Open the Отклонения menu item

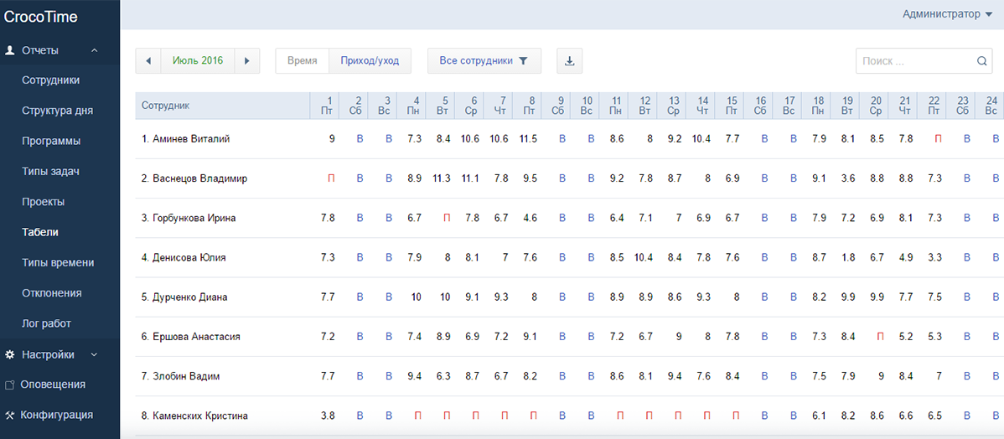click(52, 293)
